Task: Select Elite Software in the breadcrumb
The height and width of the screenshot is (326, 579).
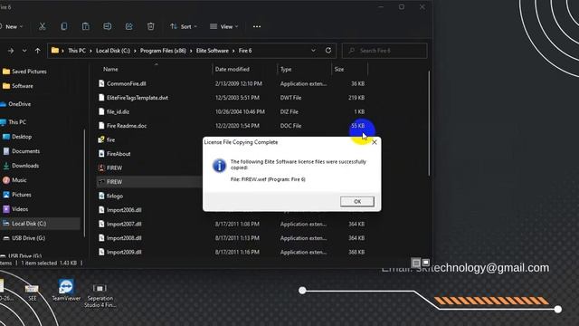Action: pyautogui.click(x=213, y=51)
